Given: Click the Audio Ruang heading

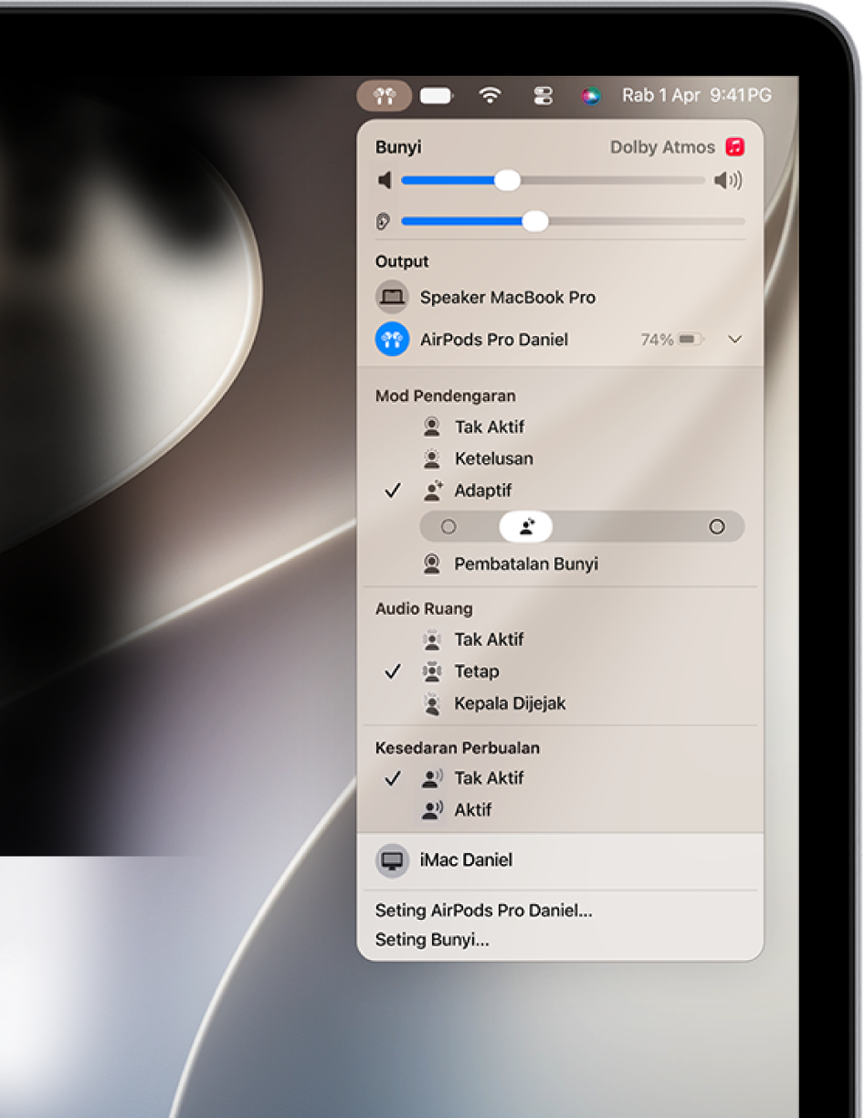Looking at the screenshot, I should point(424,608).
